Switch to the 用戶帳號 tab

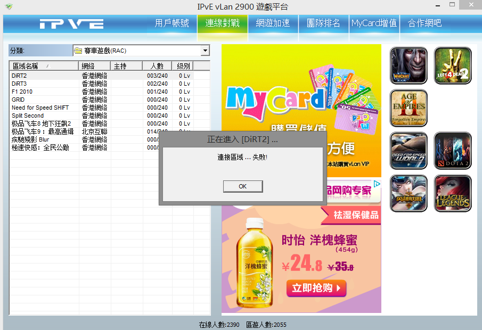click(x=171, y=23)
